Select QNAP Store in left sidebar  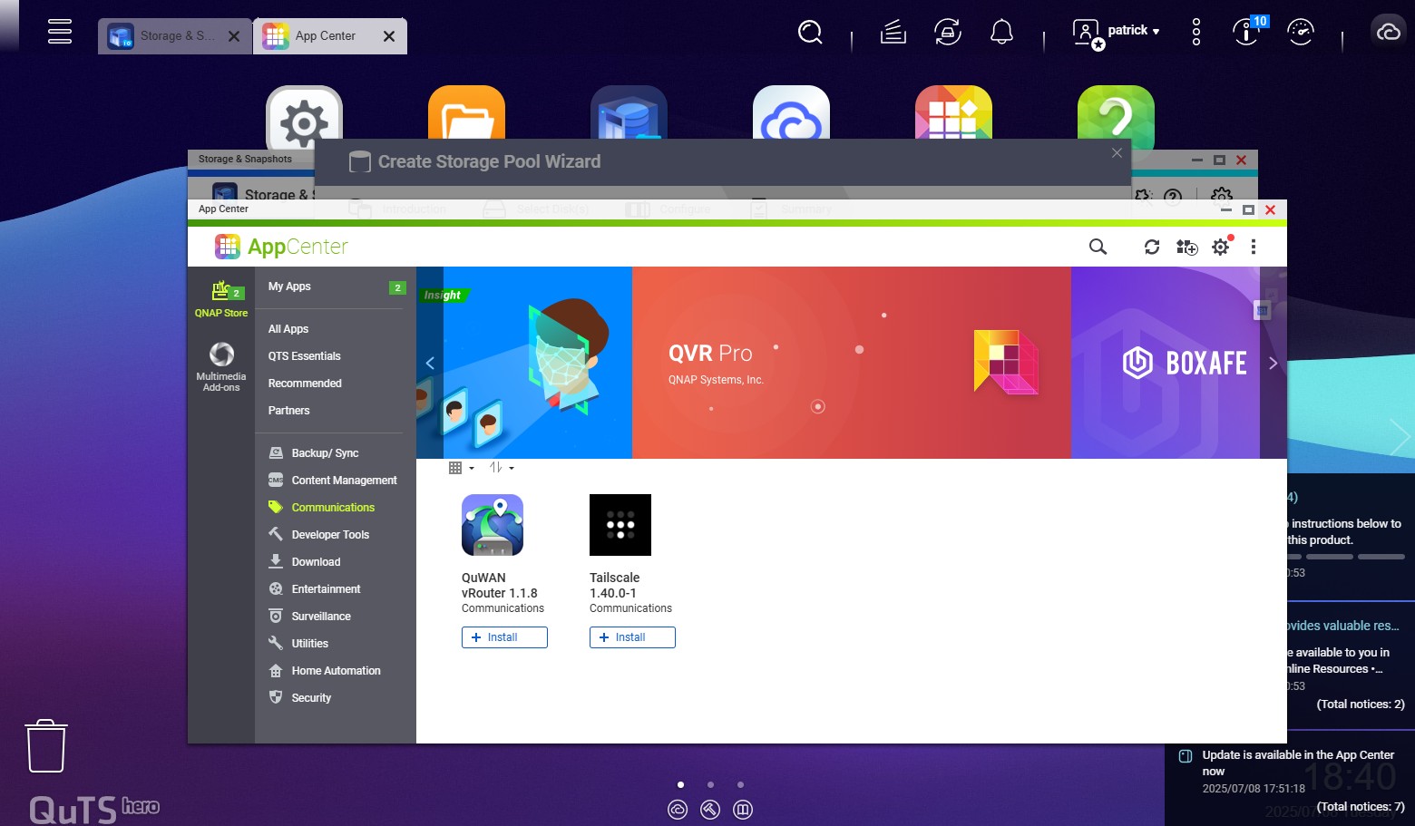[221, 299]
